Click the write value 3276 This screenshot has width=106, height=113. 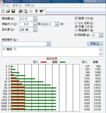point(87,85)
